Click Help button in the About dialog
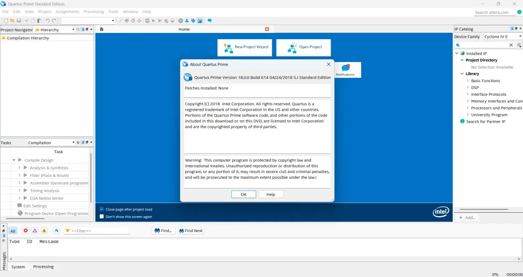This screenshot has height=277, width=523. click(x=271, y=194)
